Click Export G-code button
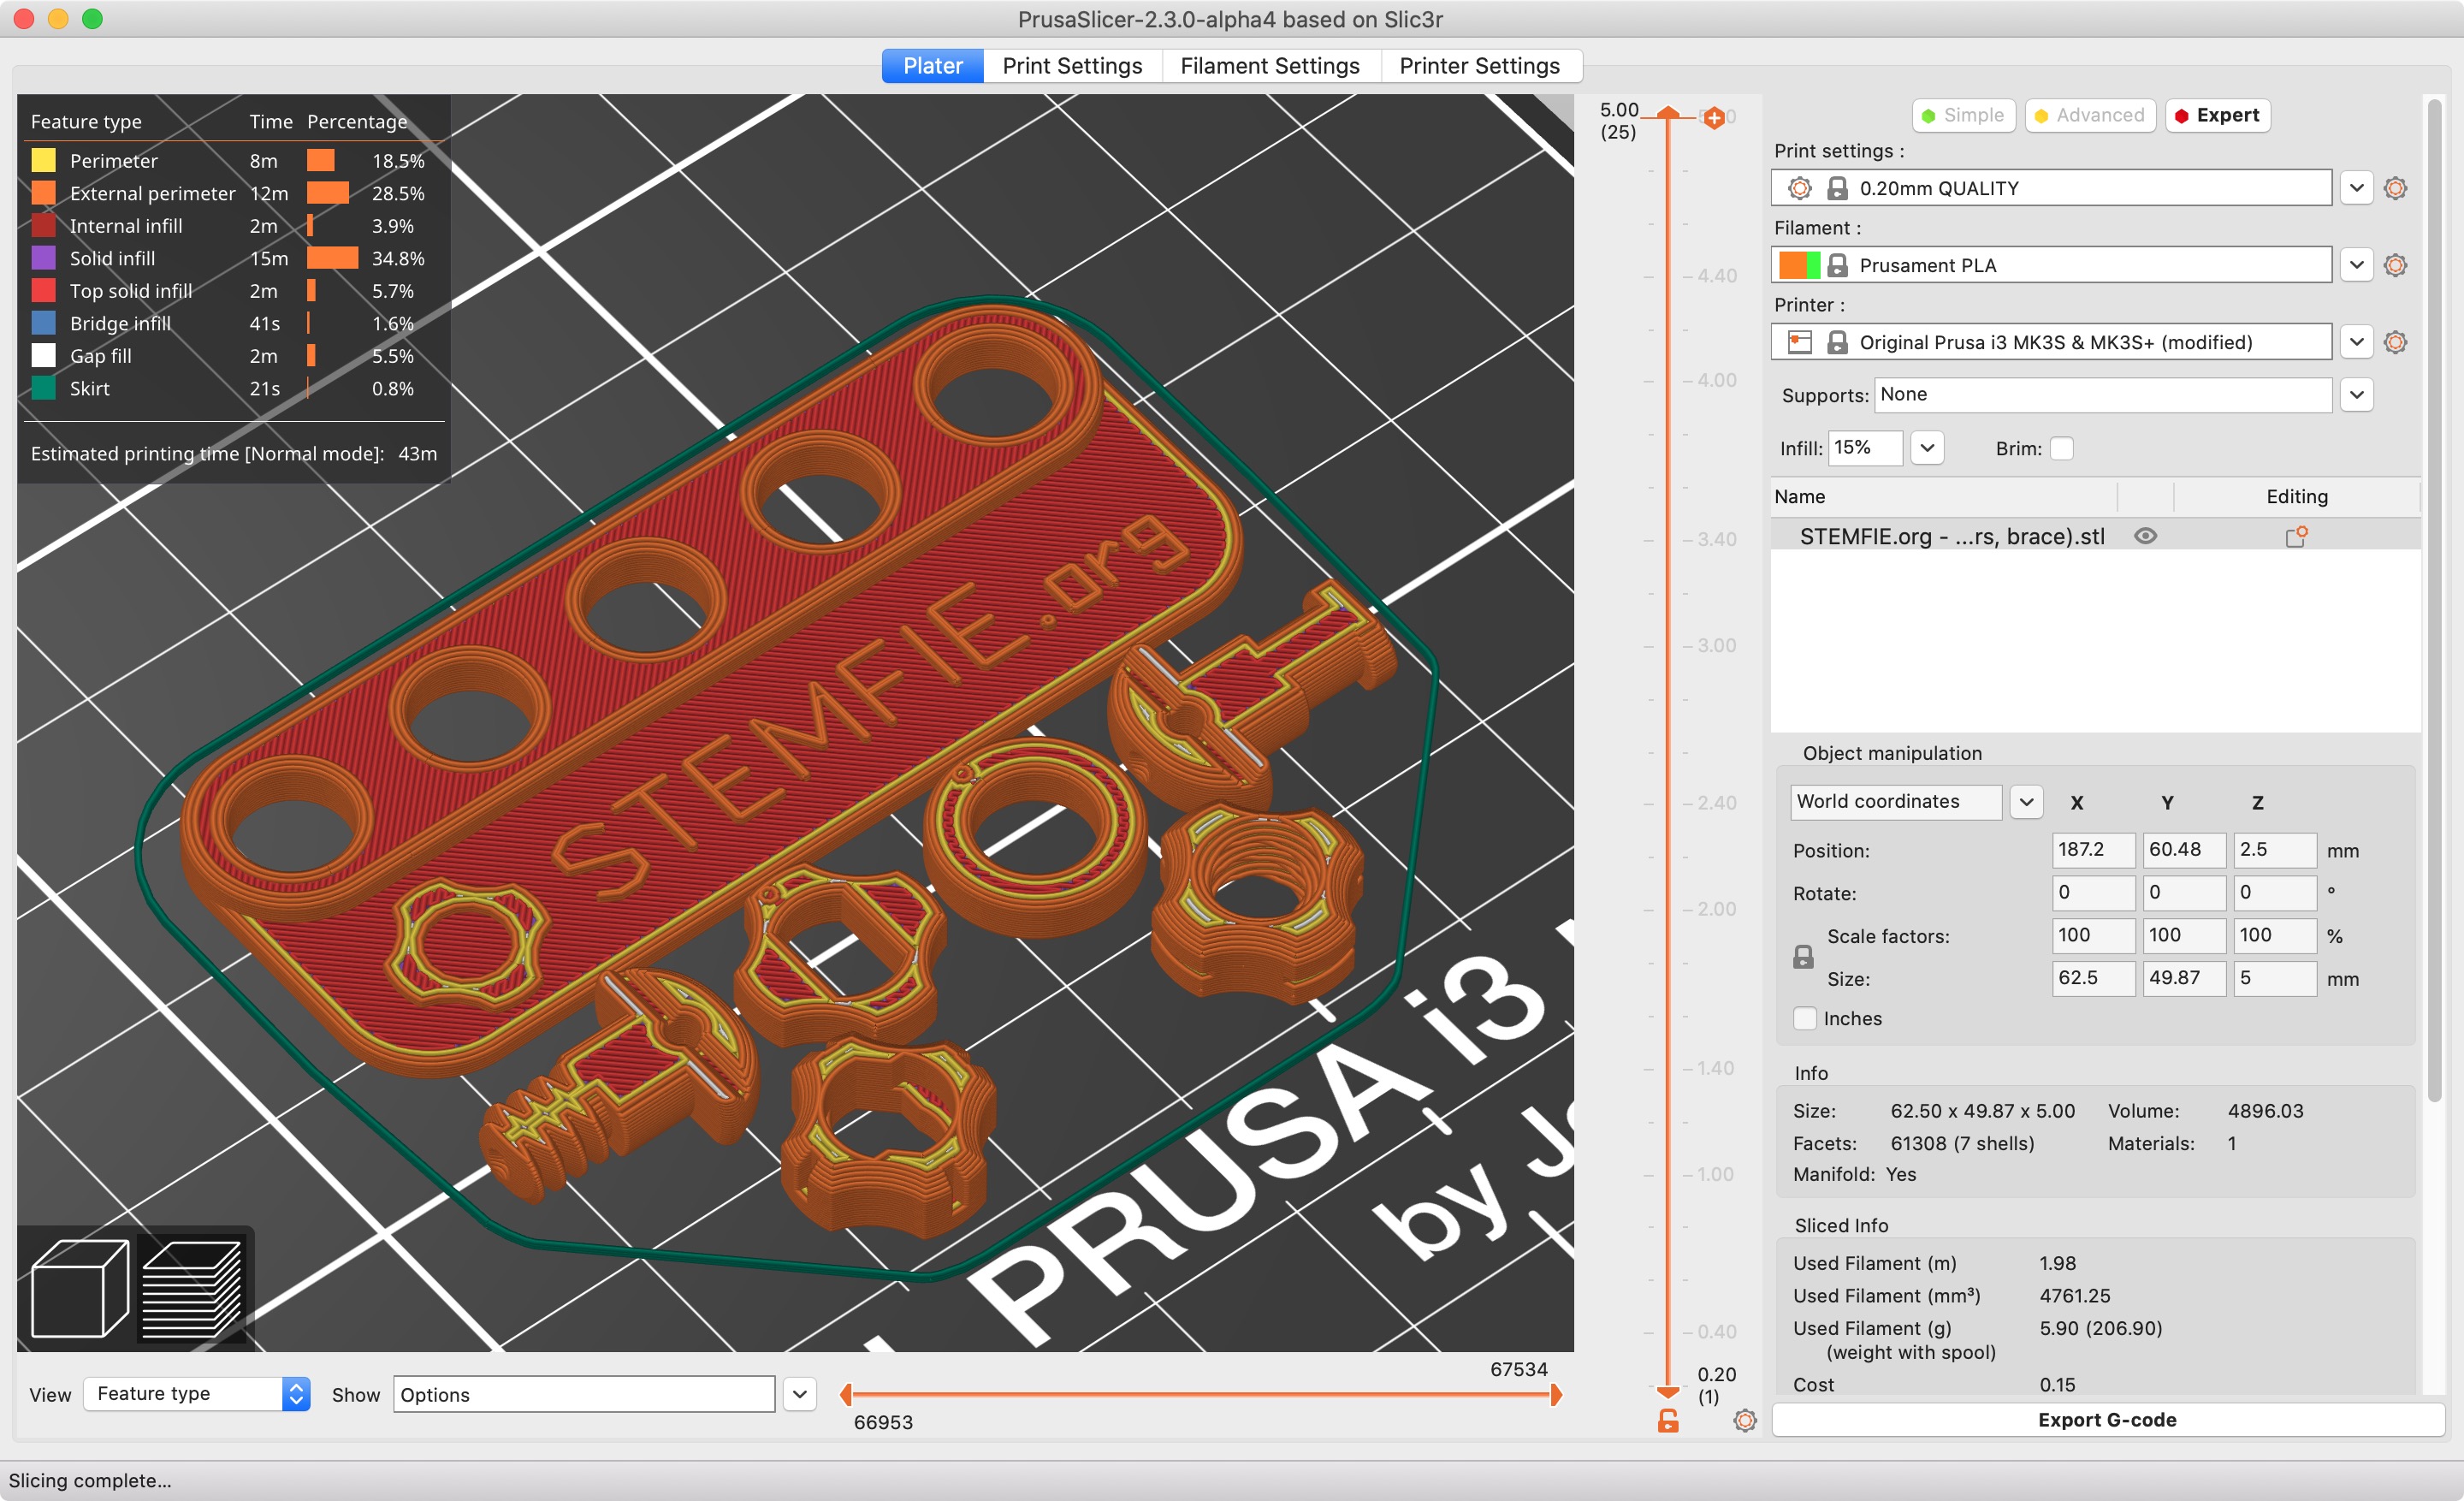 point(2107,1420)
